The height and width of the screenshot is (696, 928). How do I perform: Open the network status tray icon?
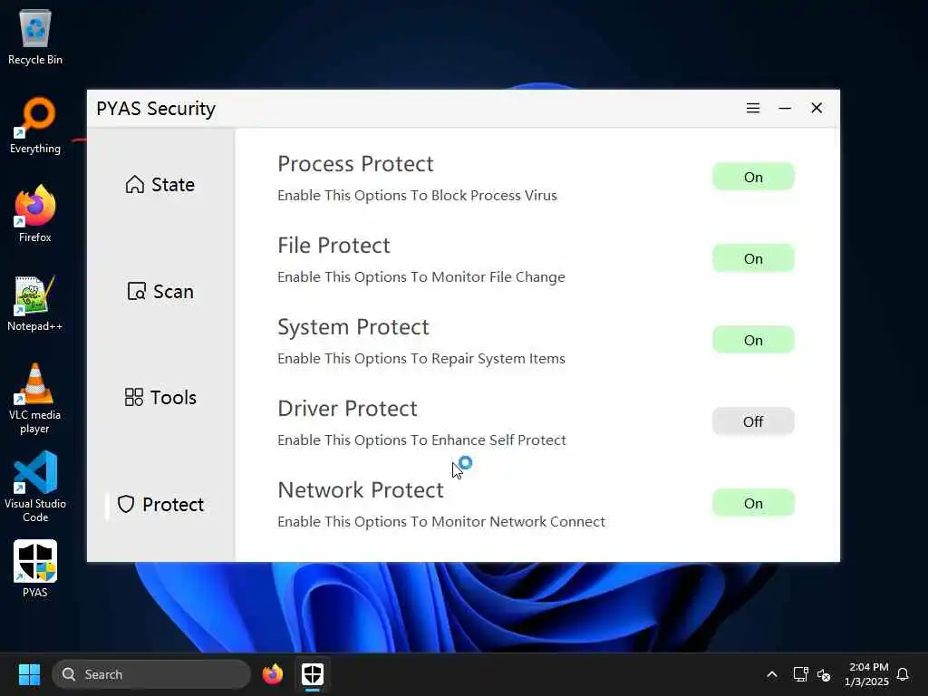[x=800, y=674]
